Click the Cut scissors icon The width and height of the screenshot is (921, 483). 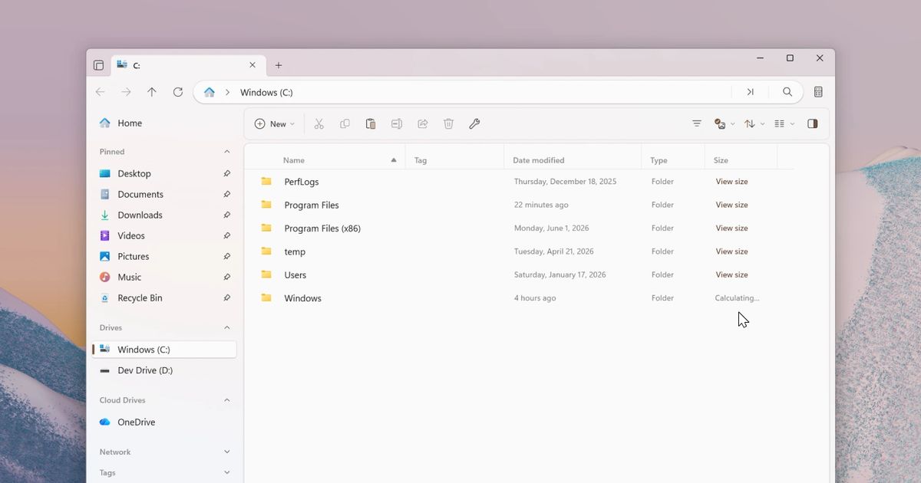point(319,123)
